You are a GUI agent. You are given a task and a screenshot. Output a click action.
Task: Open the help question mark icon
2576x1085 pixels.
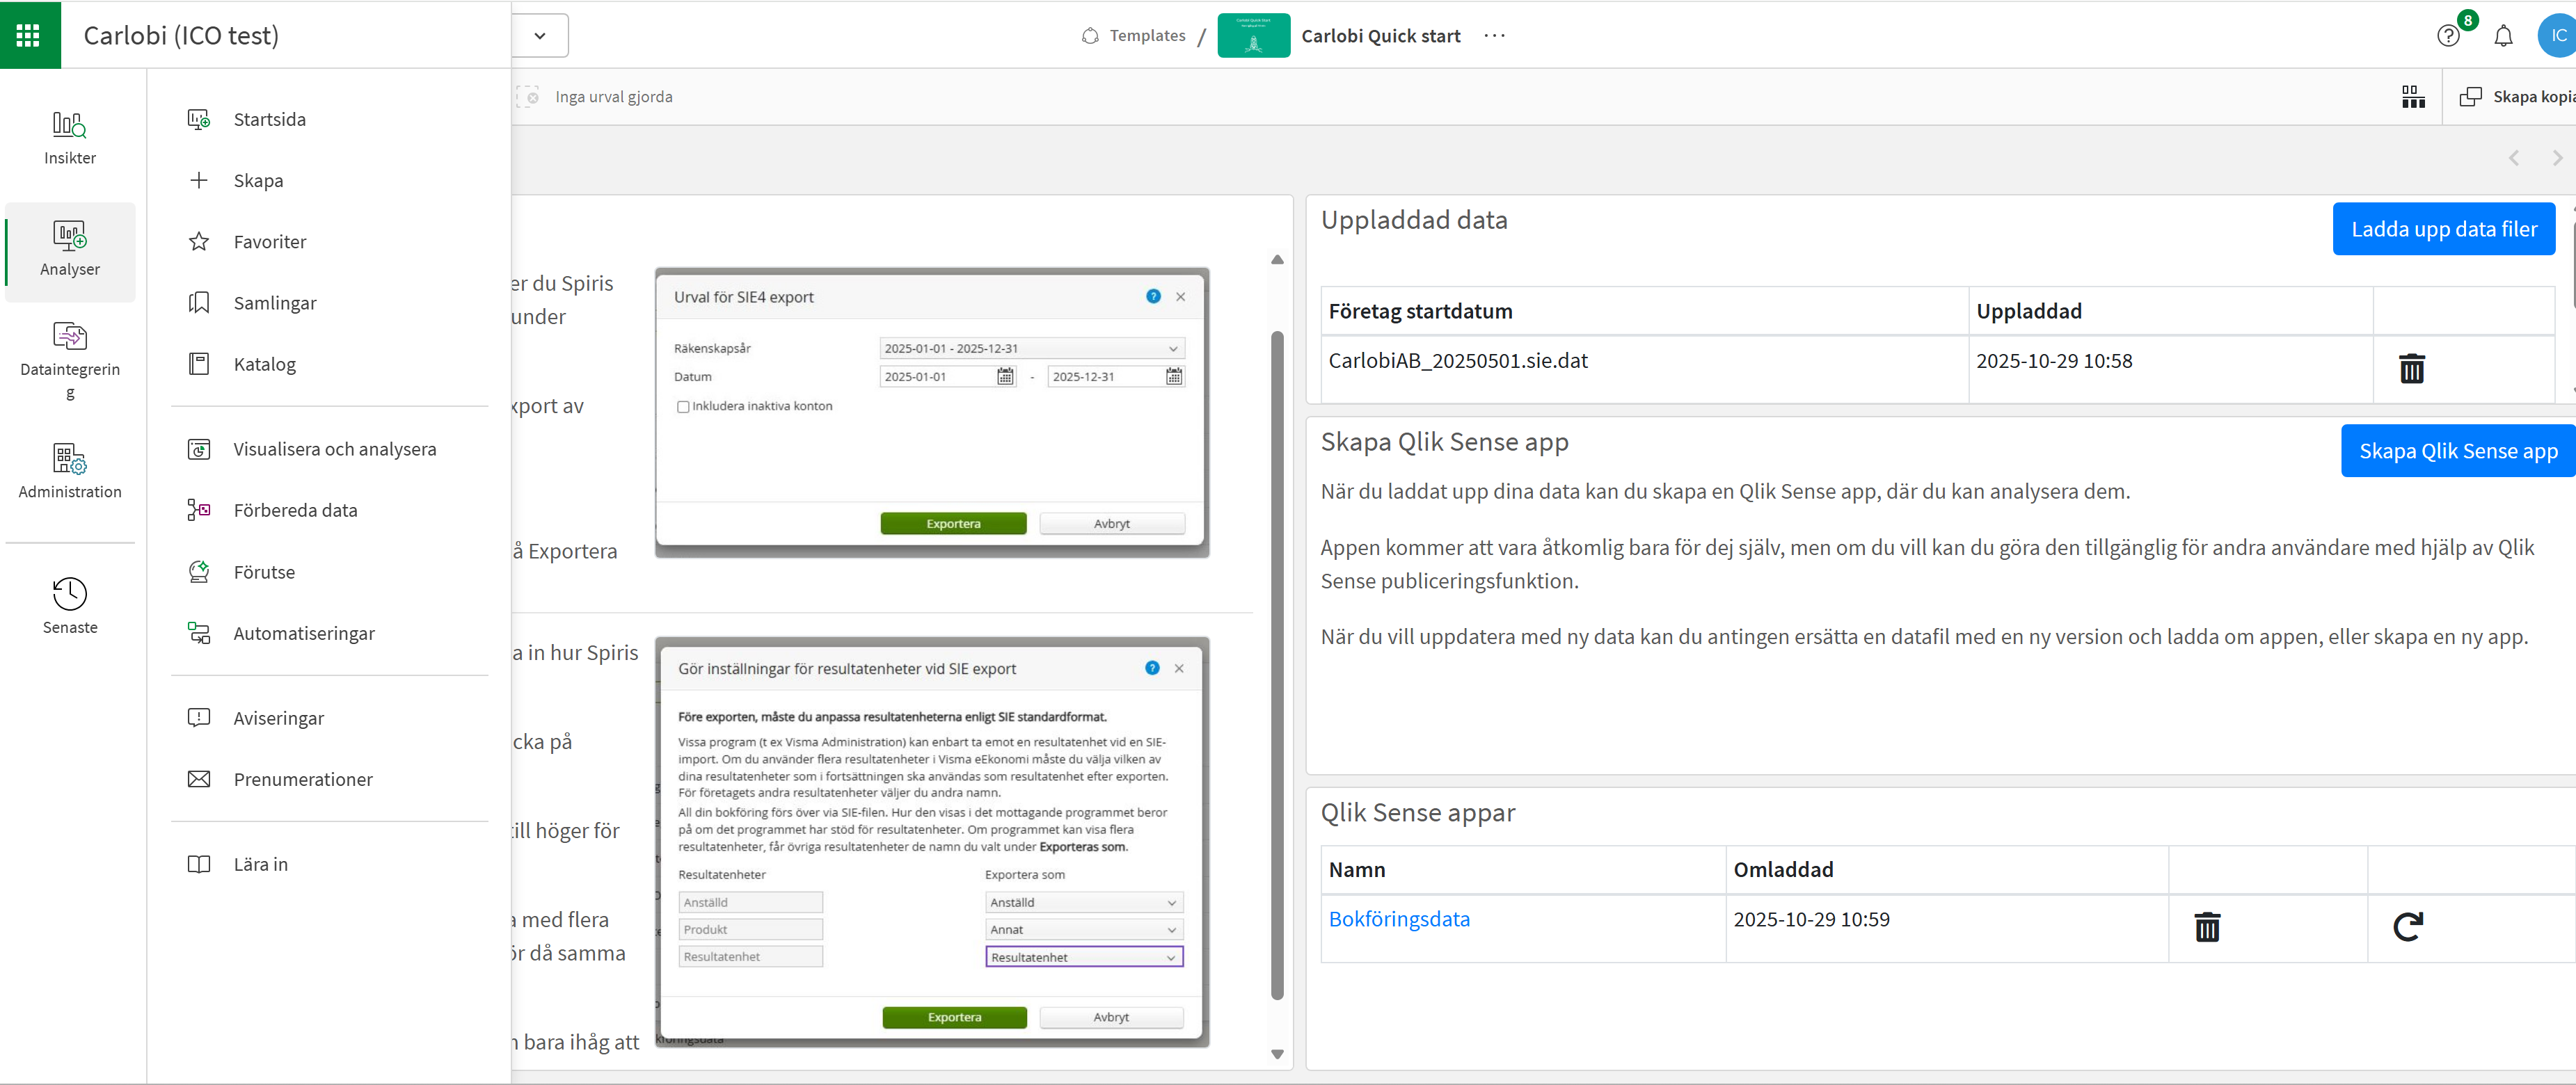(x=2447, y=36)
